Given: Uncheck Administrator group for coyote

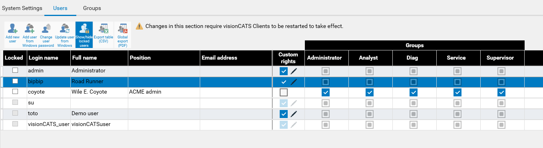Looking at the screenshot, I should tap(326, 92).
